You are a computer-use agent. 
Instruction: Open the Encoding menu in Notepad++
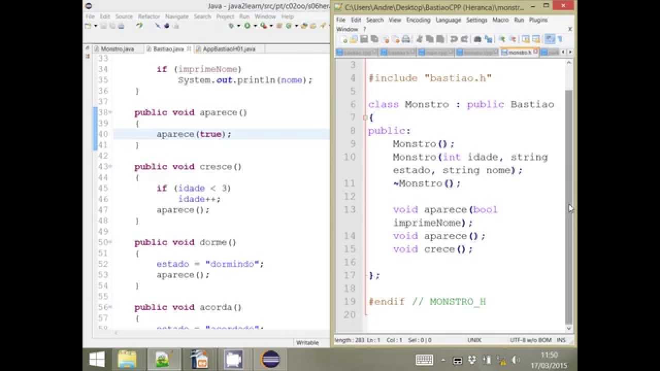(x=418, y=20)
